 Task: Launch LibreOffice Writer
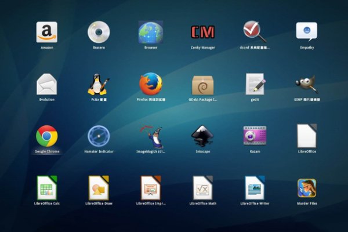[x=254, y=188]
